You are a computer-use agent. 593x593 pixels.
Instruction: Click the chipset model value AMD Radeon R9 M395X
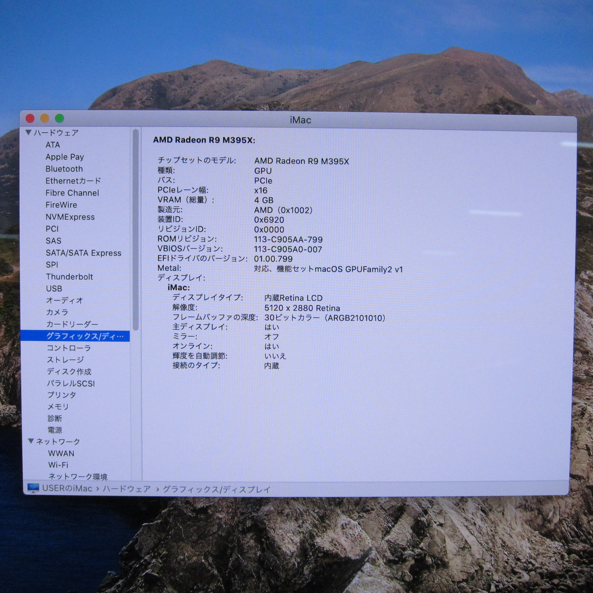(302, 161)
